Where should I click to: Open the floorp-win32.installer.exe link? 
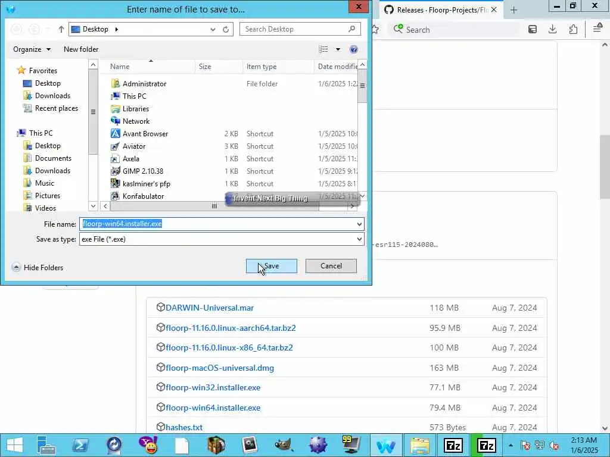pyautogui.click(x=213, y=387)
